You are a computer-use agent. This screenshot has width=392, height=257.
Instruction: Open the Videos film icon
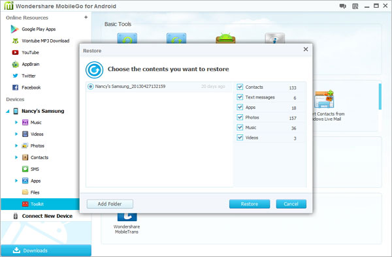(x=25, y=134)
